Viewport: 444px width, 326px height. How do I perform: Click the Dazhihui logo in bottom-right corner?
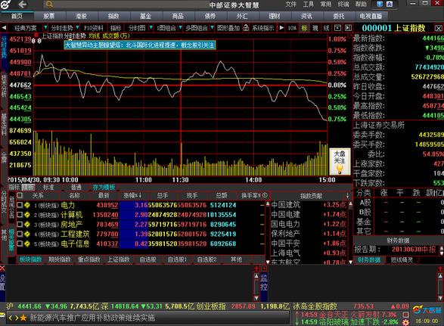[x=427, y=310]
